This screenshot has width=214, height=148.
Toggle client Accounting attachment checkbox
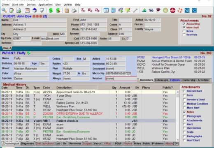184,24
